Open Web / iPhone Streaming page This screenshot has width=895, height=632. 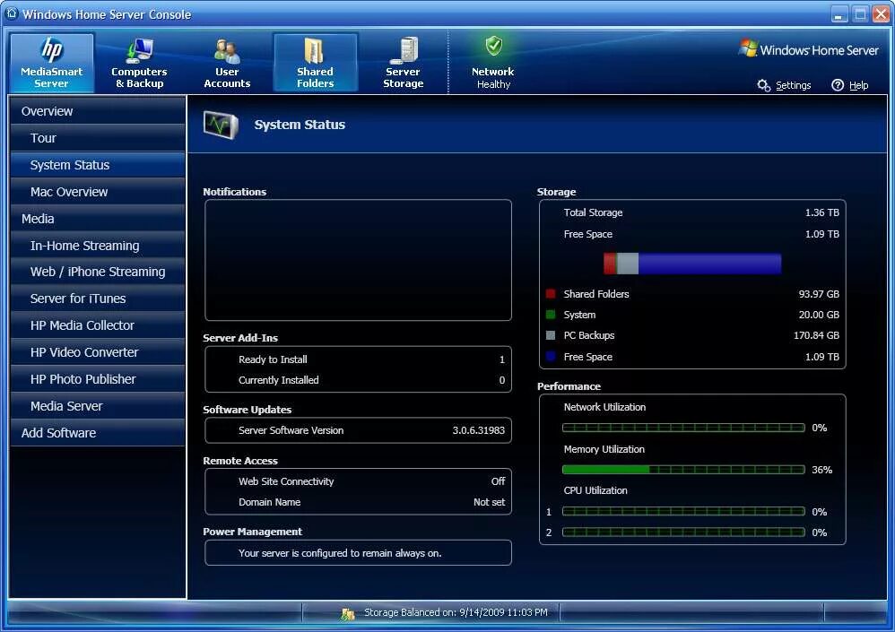(x=98, y=272)
